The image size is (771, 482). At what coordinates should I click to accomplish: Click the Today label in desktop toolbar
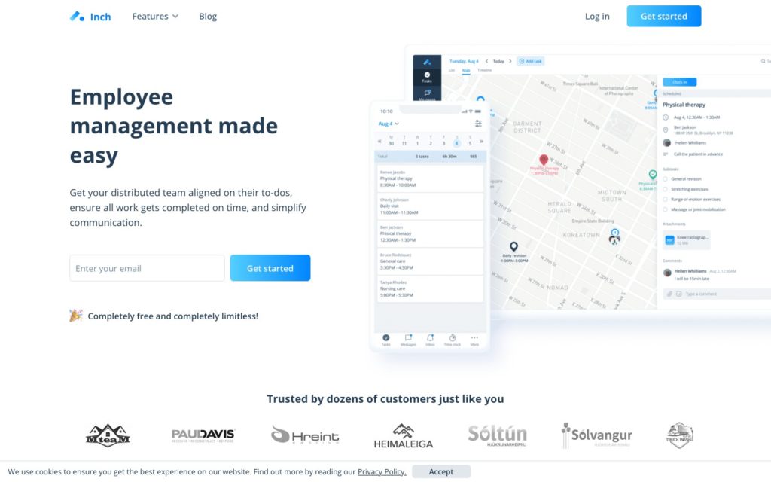coord(498,61)
